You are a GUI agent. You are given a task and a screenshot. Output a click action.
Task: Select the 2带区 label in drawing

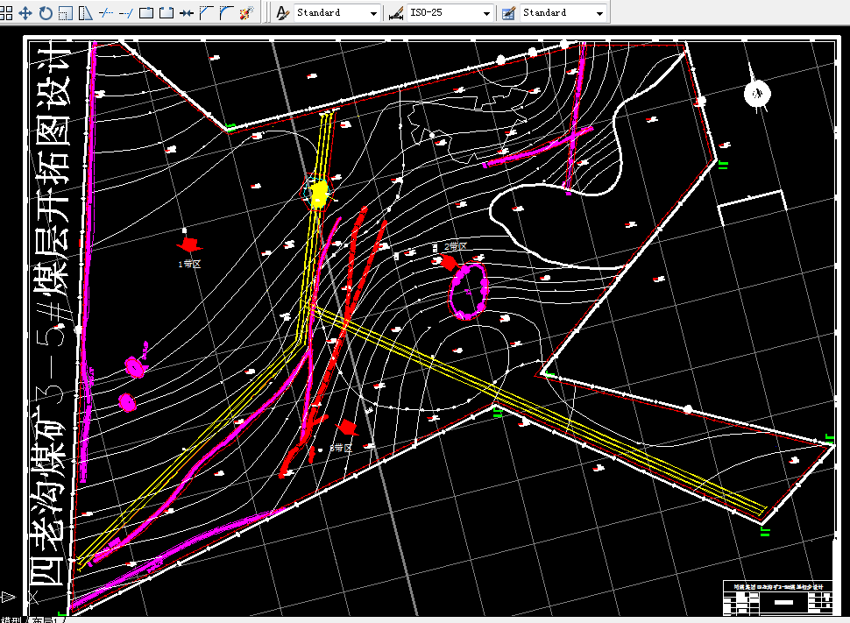tap(456, 246)
